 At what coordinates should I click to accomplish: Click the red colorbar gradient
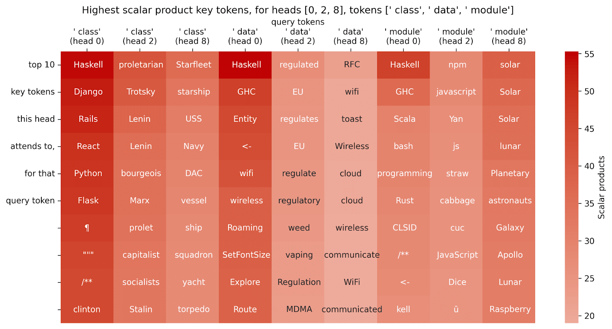pyautogui.click(x=571, y=187)
